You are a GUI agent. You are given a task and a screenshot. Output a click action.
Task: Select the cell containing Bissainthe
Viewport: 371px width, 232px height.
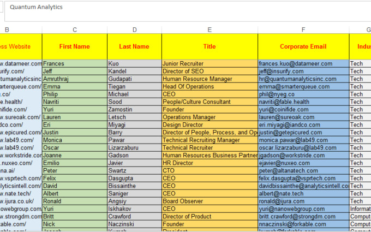pyautogui.click(x=135, y=186)
